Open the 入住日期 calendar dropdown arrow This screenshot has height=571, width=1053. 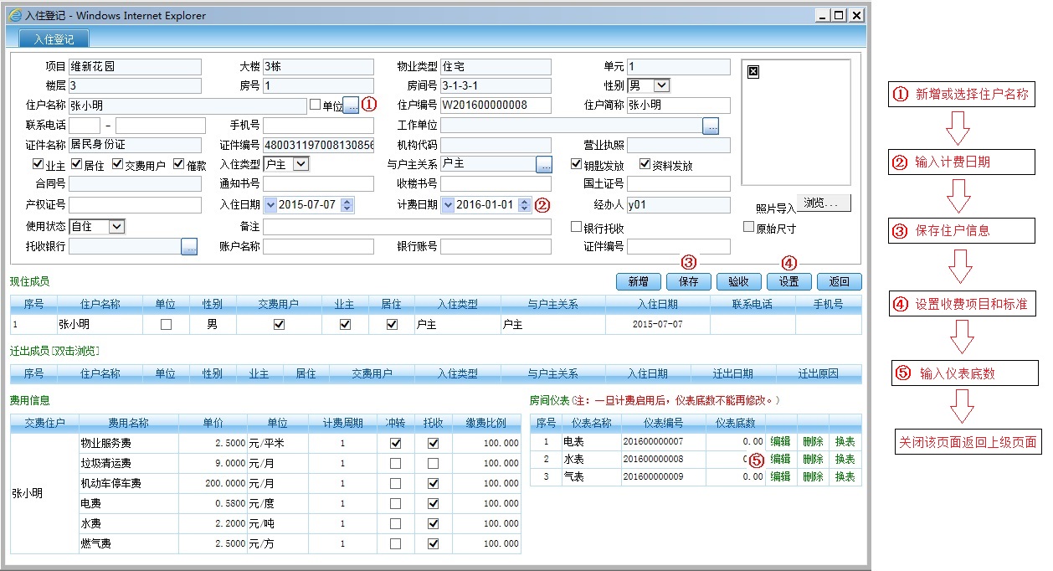coord(270,204)
